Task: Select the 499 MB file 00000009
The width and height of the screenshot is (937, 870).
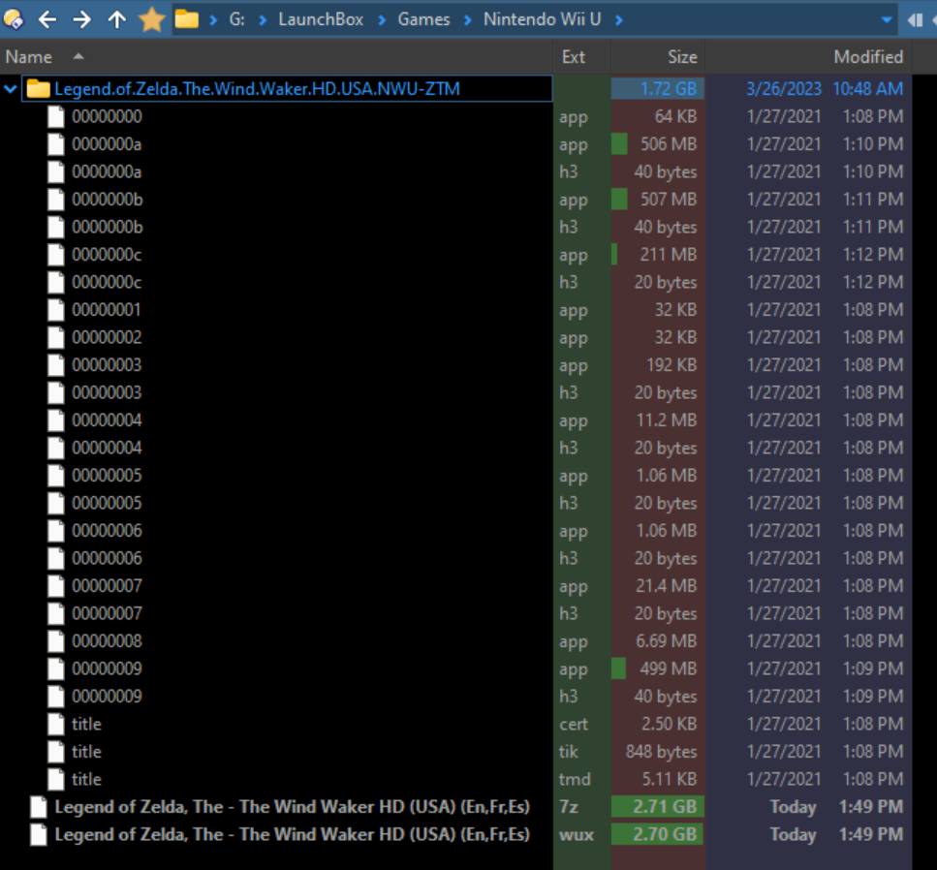Action: pyautogui.click(x=107, y=668)
